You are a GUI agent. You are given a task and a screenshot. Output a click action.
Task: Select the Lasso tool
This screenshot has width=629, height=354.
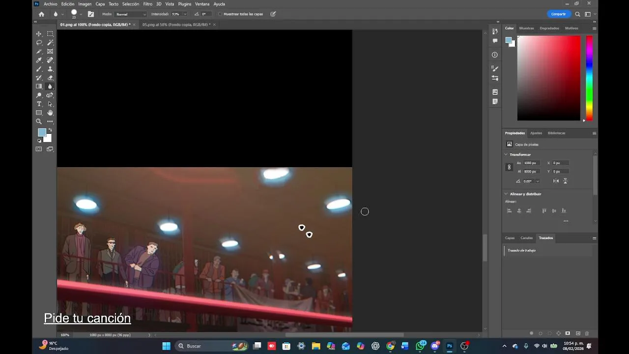(x=39, y=43)
